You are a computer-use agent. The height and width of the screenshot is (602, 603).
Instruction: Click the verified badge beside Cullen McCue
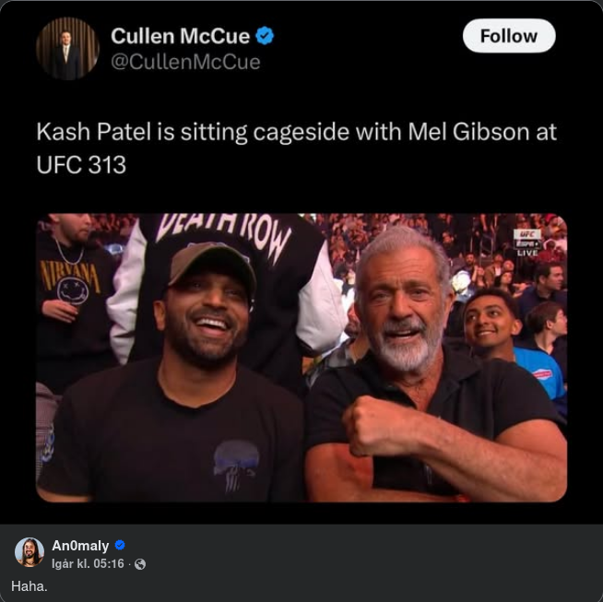(265, 36)
